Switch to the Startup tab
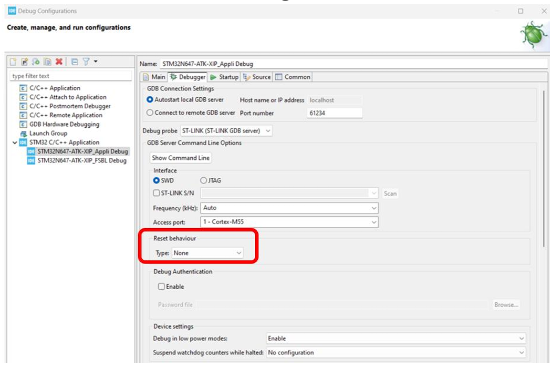The height and width of the screenshot is (366, 552). point(224,77)
